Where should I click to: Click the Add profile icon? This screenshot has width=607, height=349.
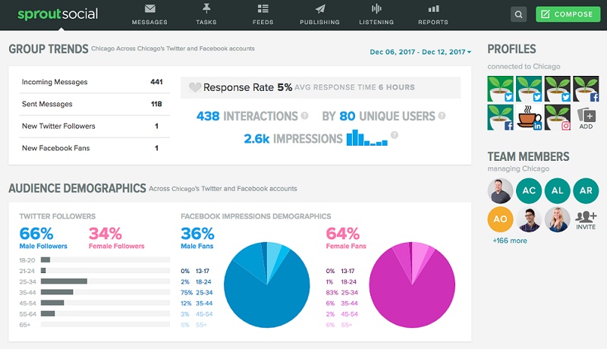(586, 118)
